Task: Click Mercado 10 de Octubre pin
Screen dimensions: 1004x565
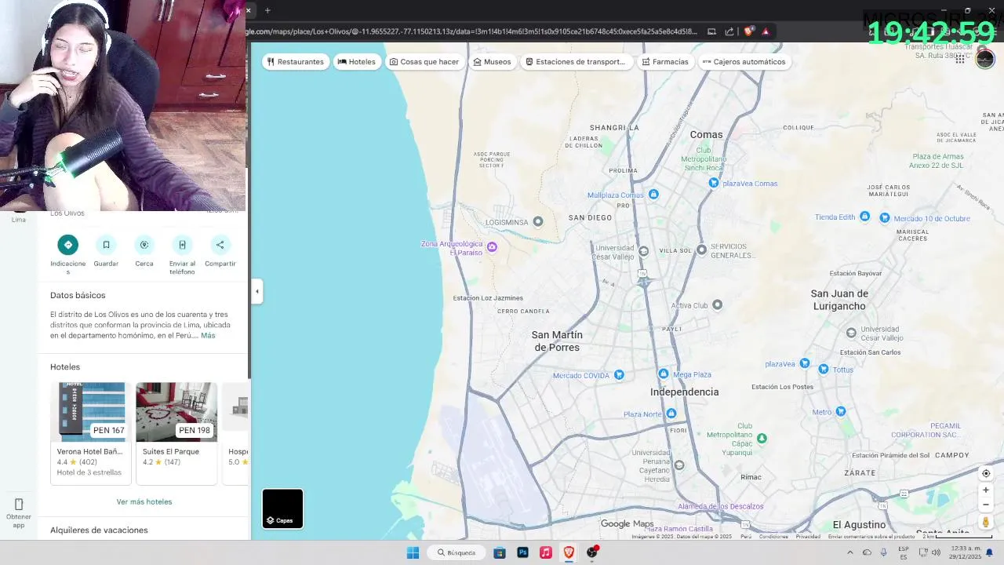Action: [885, 218]
